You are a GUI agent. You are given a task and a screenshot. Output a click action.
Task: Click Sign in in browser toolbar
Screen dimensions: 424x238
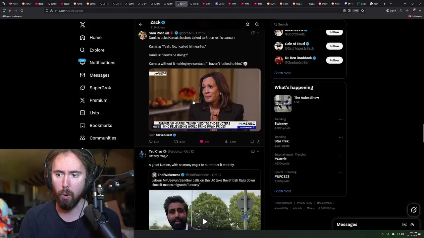391,11
